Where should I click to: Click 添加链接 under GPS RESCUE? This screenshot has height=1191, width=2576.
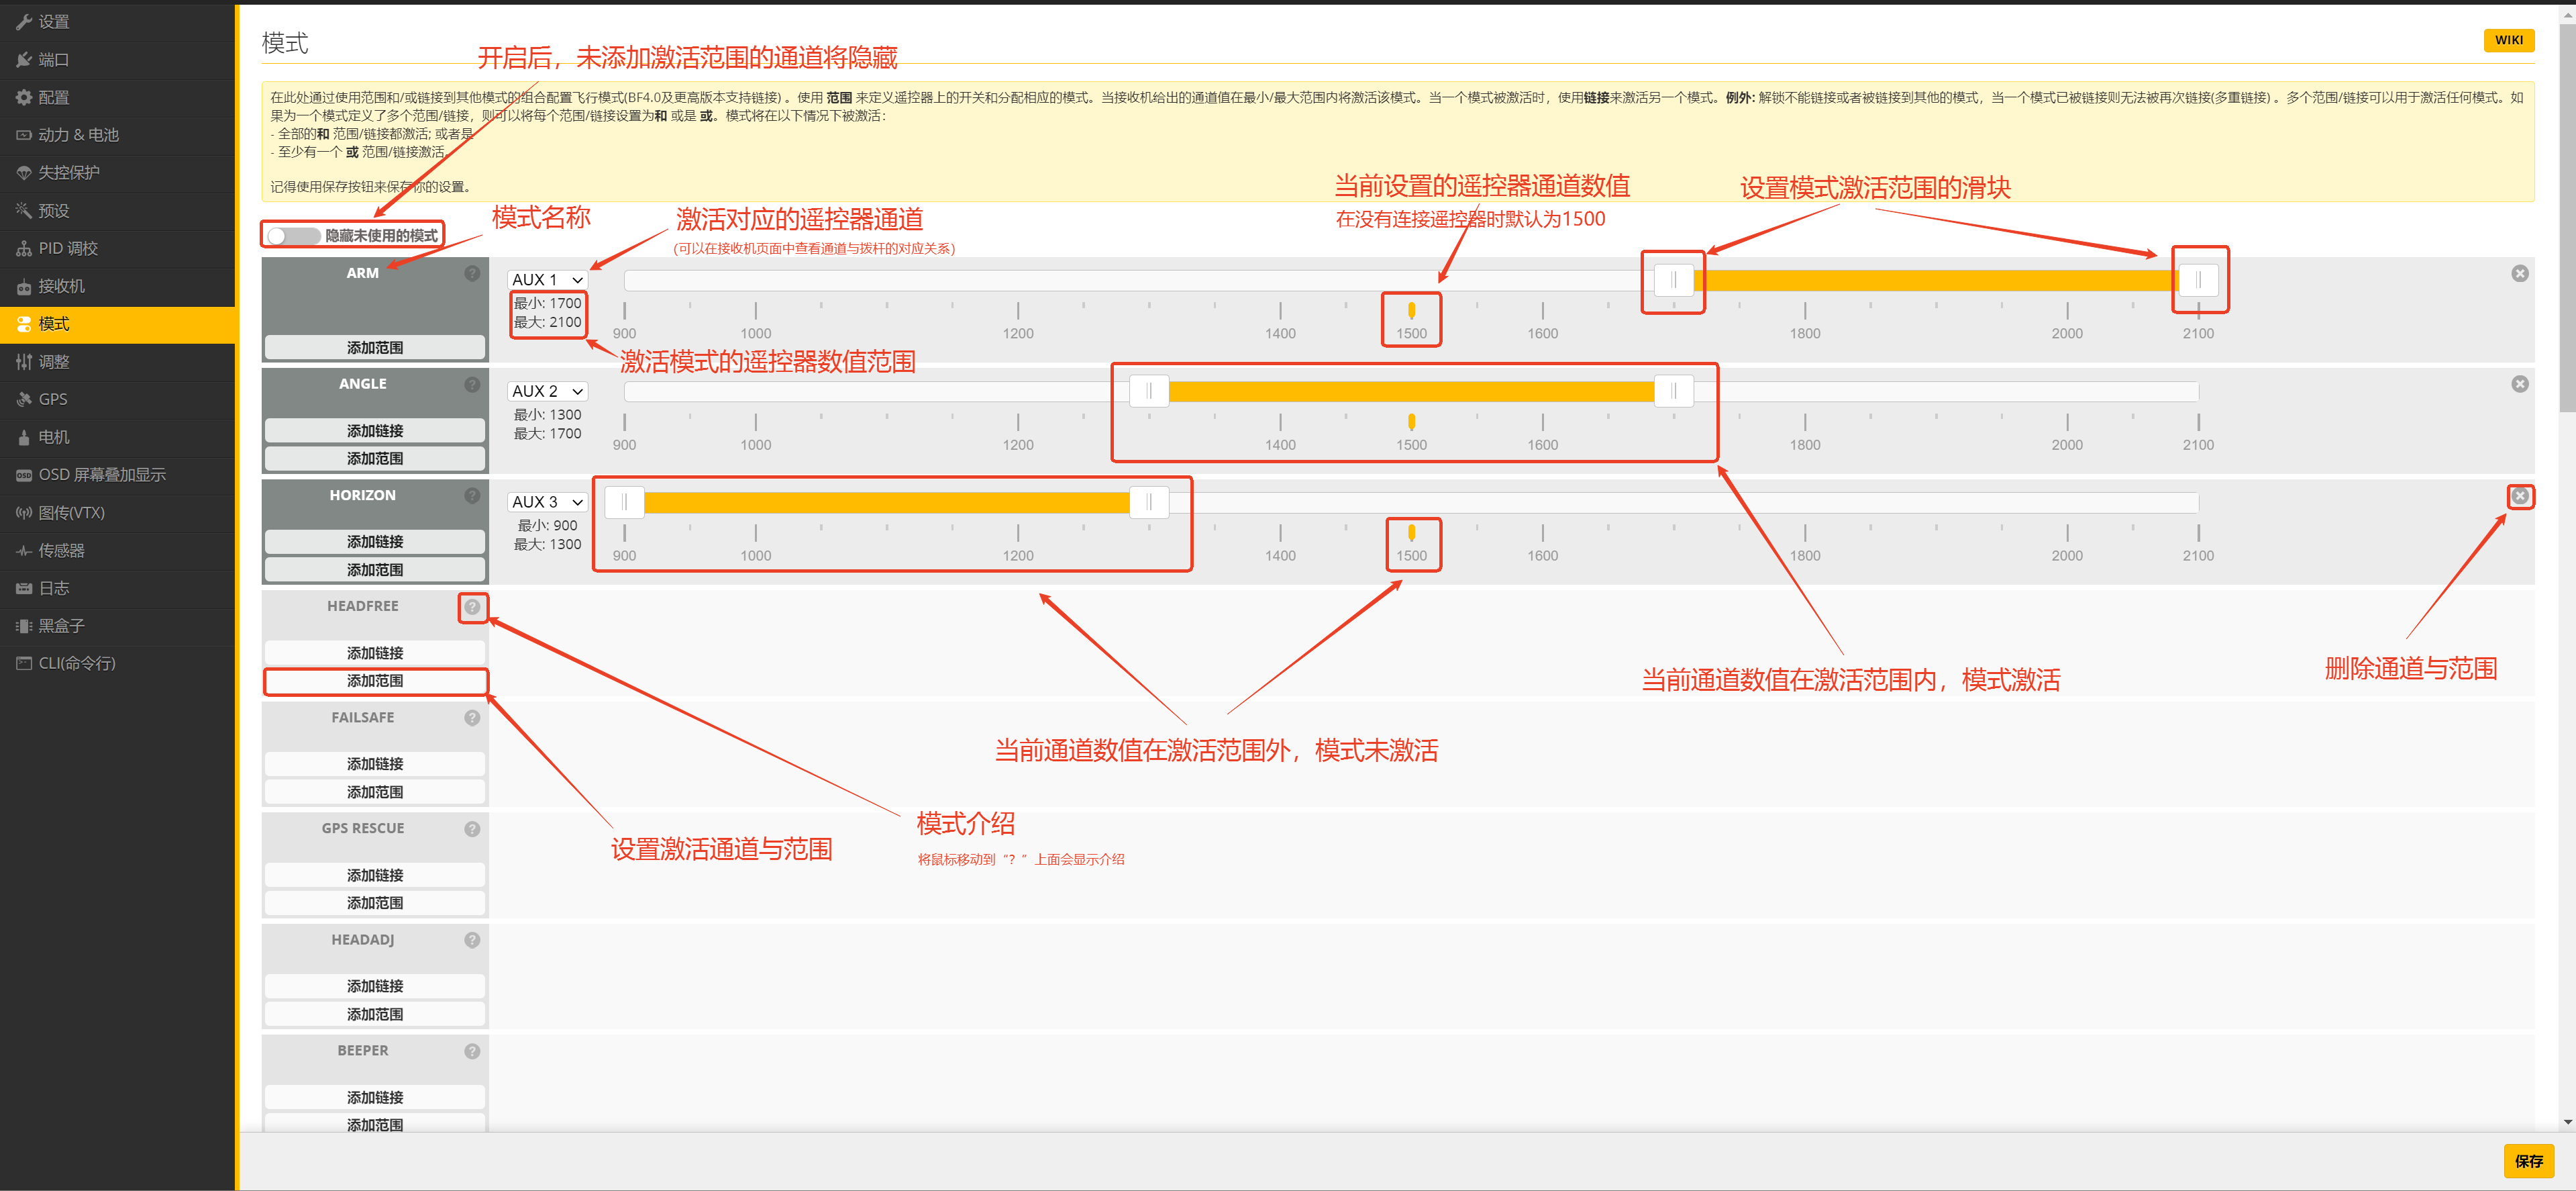[375, 875]
